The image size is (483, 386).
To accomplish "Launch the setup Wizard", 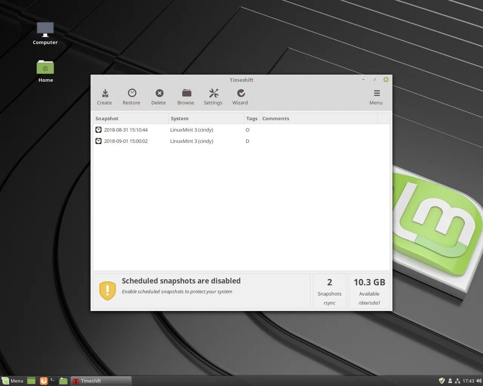I will pos(240,97).
